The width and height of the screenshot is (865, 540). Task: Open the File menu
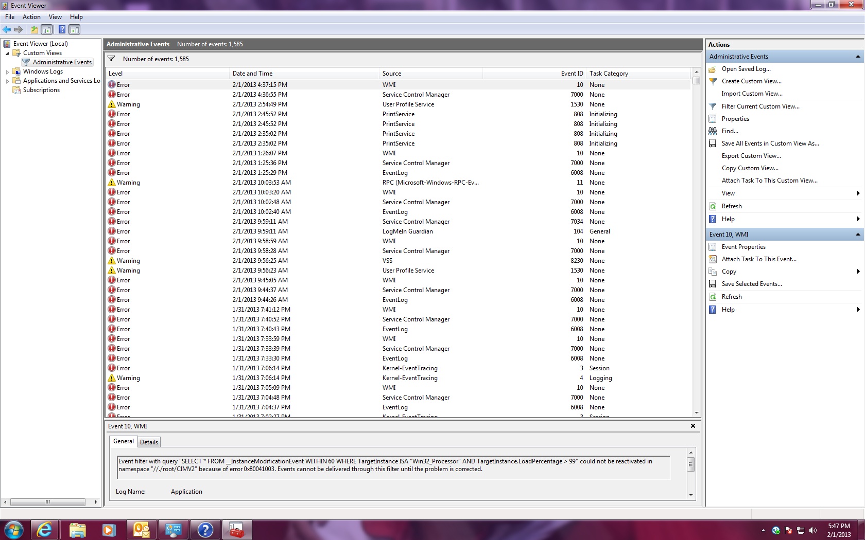pos(10,17)
